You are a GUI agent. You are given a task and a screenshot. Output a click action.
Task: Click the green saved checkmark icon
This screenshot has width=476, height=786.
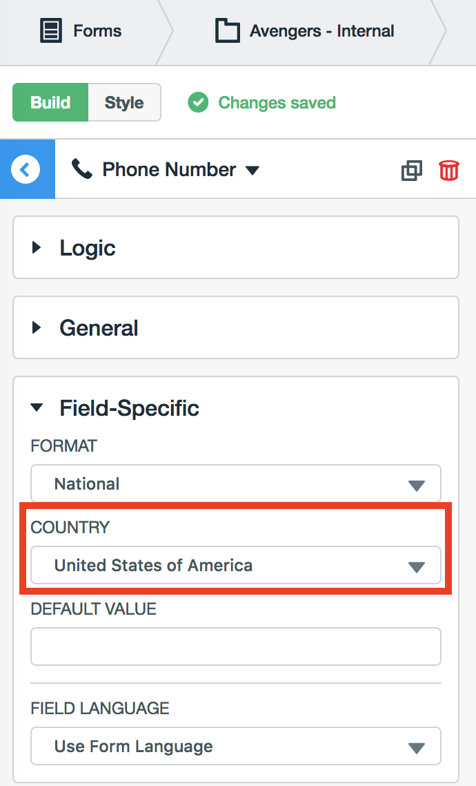[198, 103]
